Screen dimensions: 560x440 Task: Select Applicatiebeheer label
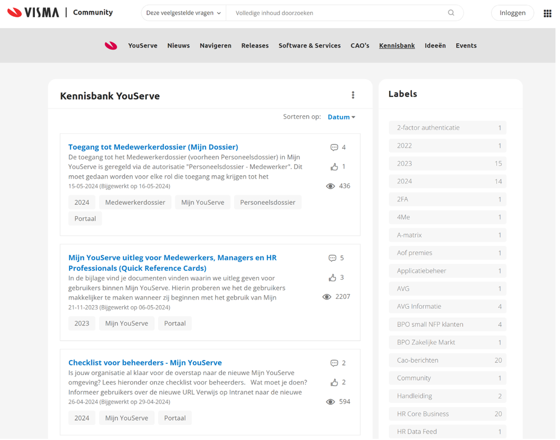click(447, 270)
